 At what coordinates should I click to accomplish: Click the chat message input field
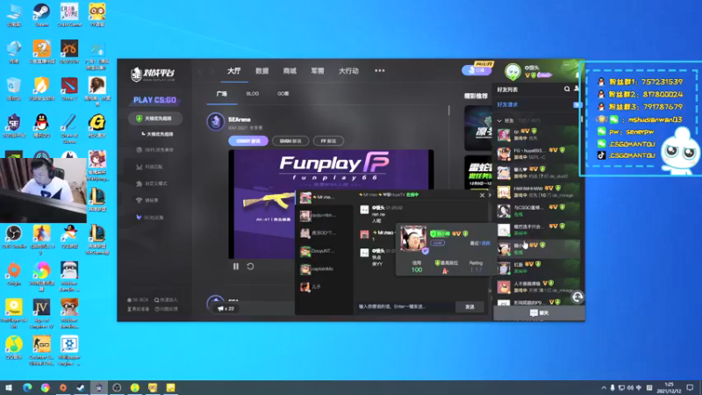coord(405,306)
